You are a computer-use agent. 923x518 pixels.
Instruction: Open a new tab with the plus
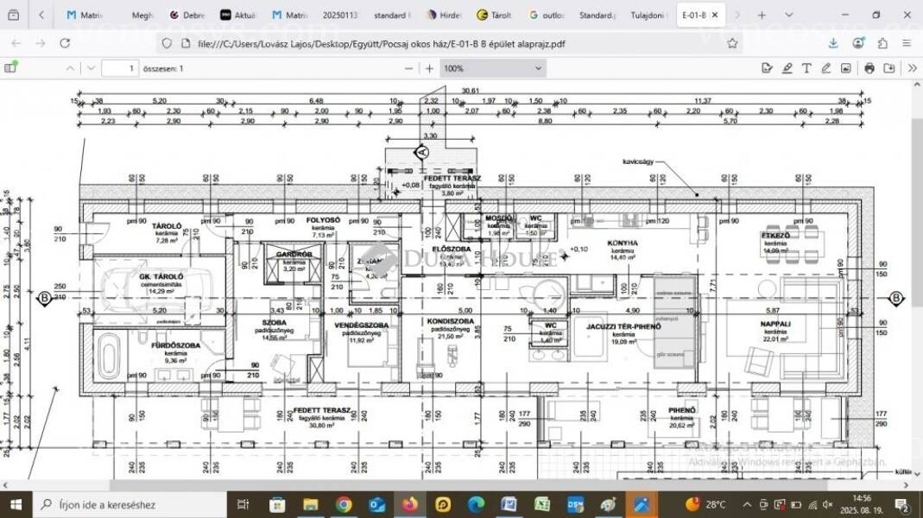762,16
